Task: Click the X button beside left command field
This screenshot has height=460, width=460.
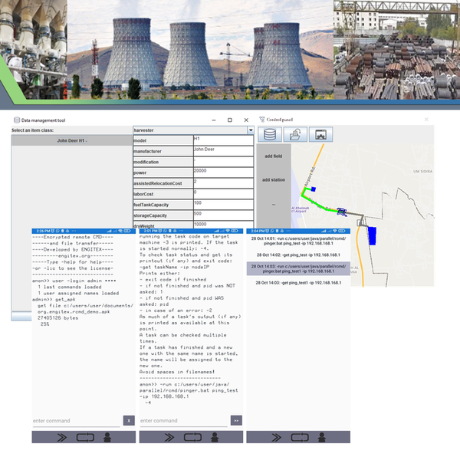Action: coord(129,420)
